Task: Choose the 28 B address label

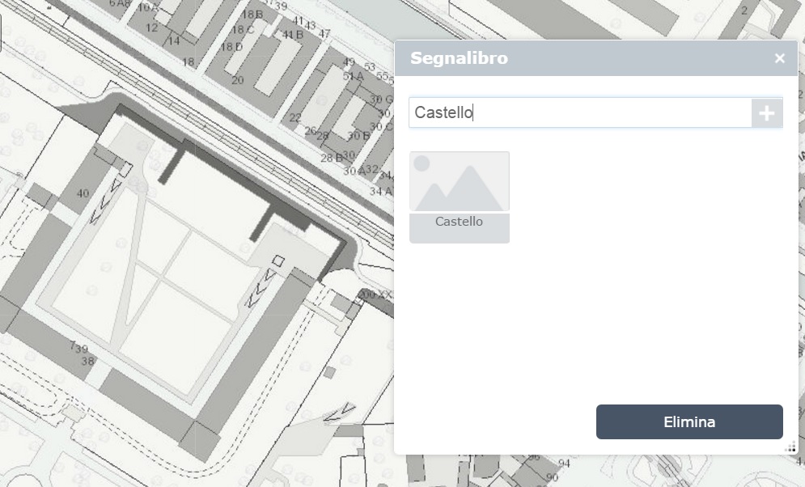Action: coord(331,158)
